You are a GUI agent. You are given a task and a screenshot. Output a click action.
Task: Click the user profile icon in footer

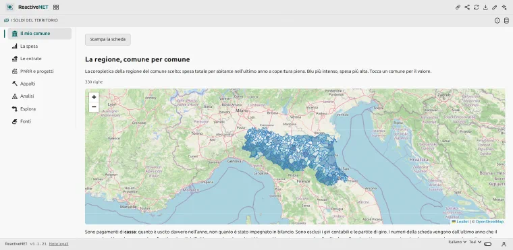[504, 244]
